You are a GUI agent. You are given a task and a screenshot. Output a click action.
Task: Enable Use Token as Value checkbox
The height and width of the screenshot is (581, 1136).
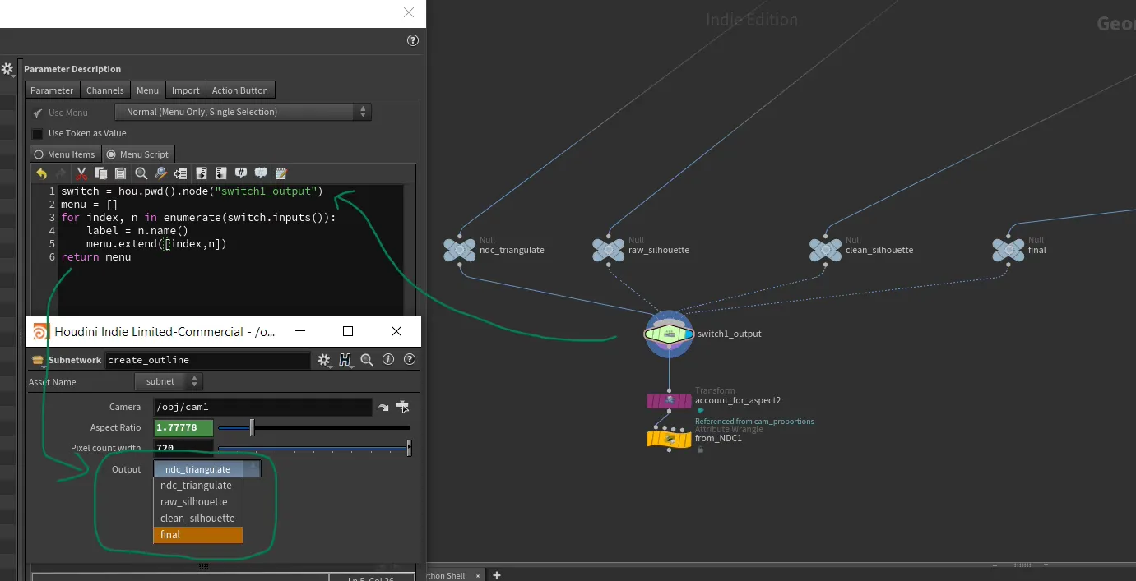[37, 133]
